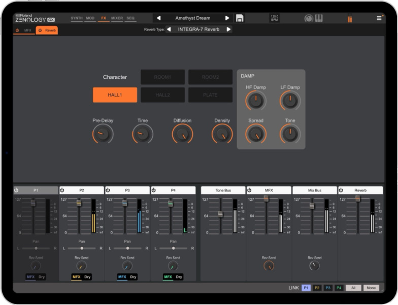Open the SYNTH tab

[77, 18]
